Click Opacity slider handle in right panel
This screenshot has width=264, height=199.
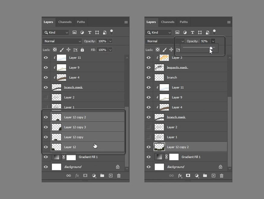click(x=211, y=48)
